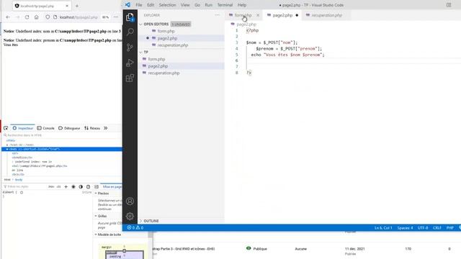Image resolution: width=461 pixels, height=259 pixels.
Task: Click the shield tracking protection icon
Action: [48, 17]
